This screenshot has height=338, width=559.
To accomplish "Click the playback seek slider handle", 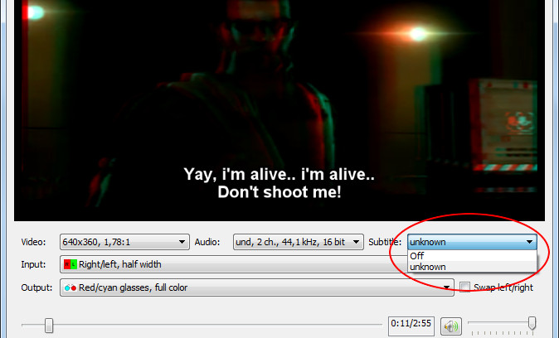I will 49,326.
